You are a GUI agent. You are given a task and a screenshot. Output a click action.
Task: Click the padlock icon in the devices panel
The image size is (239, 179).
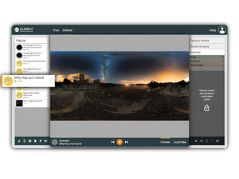[207, 108]
